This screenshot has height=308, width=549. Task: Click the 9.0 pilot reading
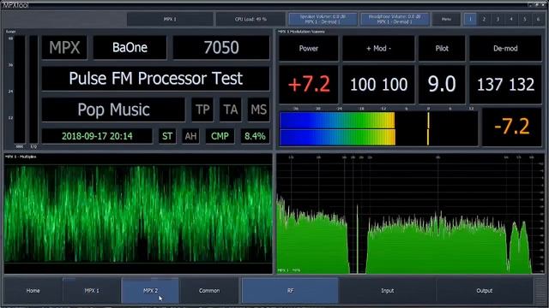point(442,85)
